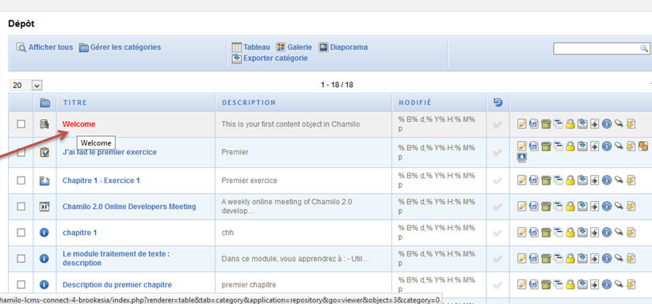Click the pagination text '1 - 18 / 18'
This screenshot has height=304, width=652.
pyautogui.click(x=337, y=85)
